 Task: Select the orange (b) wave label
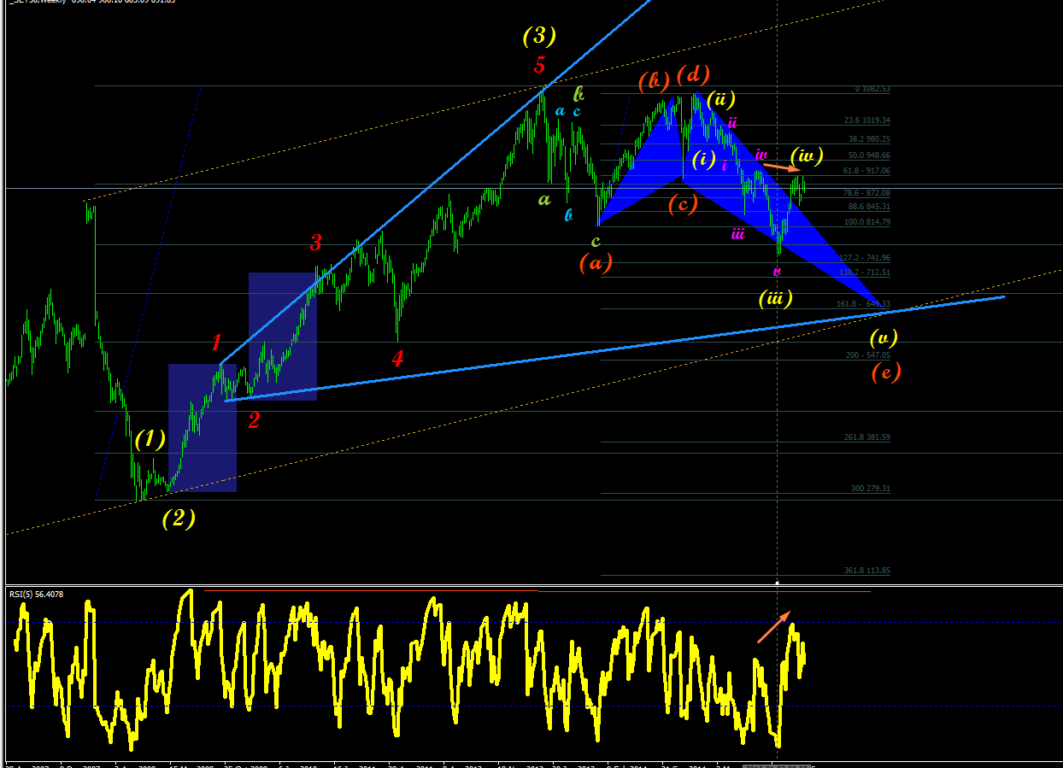point(654,82)
